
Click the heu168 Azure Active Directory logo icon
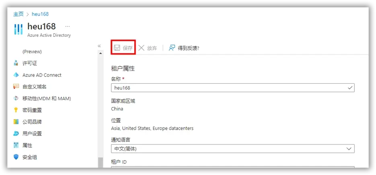coord(18,29)
